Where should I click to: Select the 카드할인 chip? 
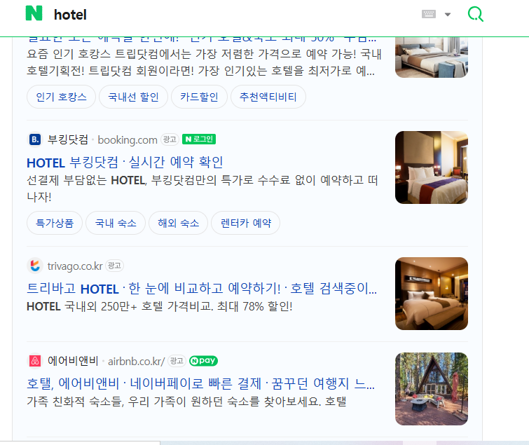click(x=199, y=97)
